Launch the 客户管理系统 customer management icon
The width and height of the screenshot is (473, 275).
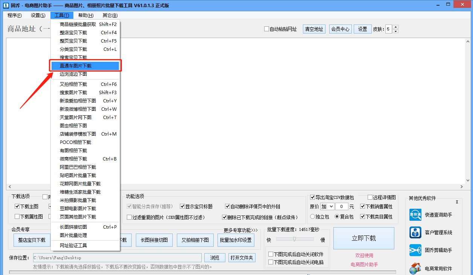[415, 232]
